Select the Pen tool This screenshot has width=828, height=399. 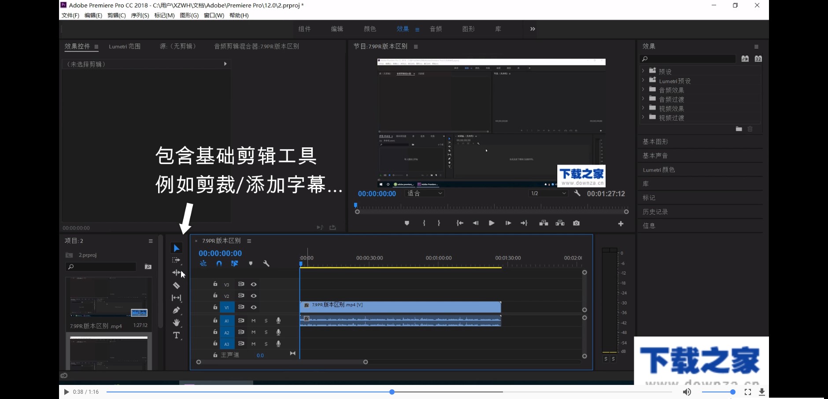point(176,310)
